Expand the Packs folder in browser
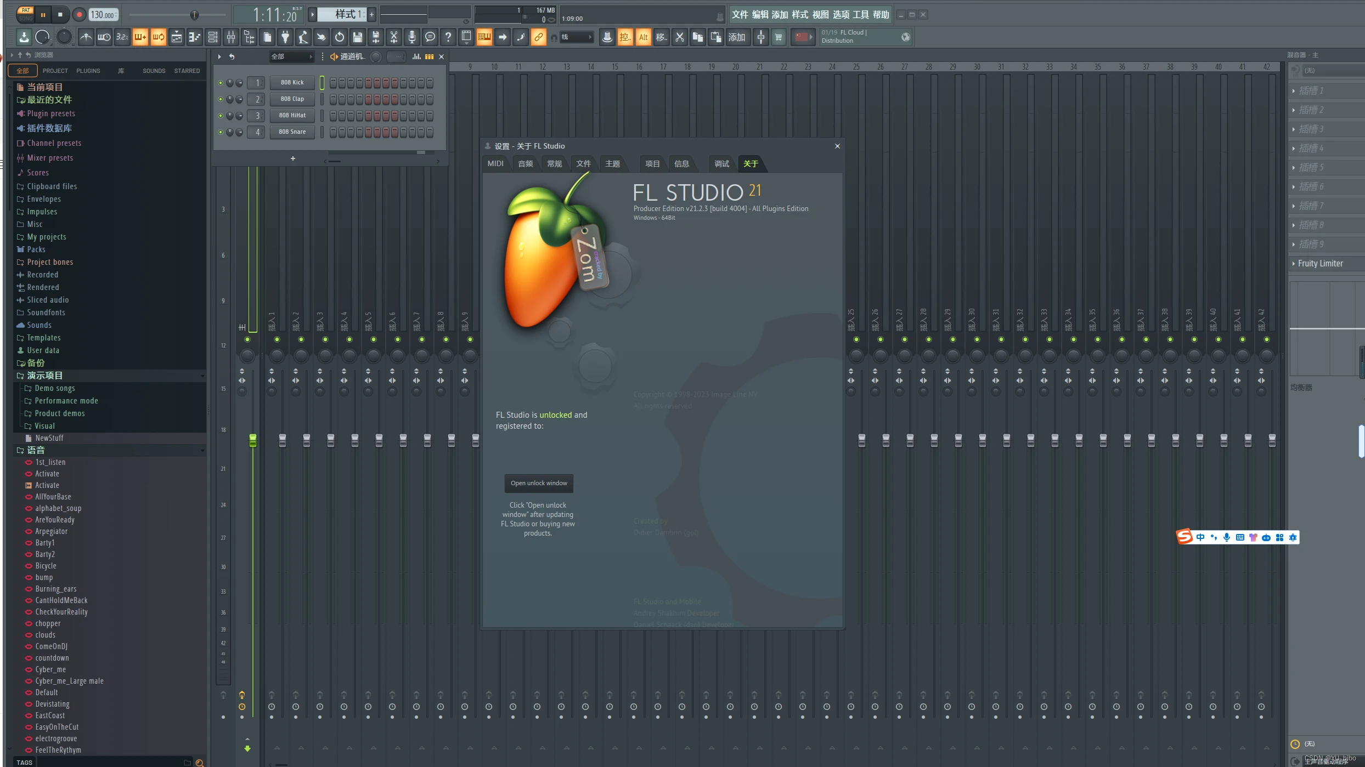Viewport: 1365px width, 767px height. pos(36,249)
